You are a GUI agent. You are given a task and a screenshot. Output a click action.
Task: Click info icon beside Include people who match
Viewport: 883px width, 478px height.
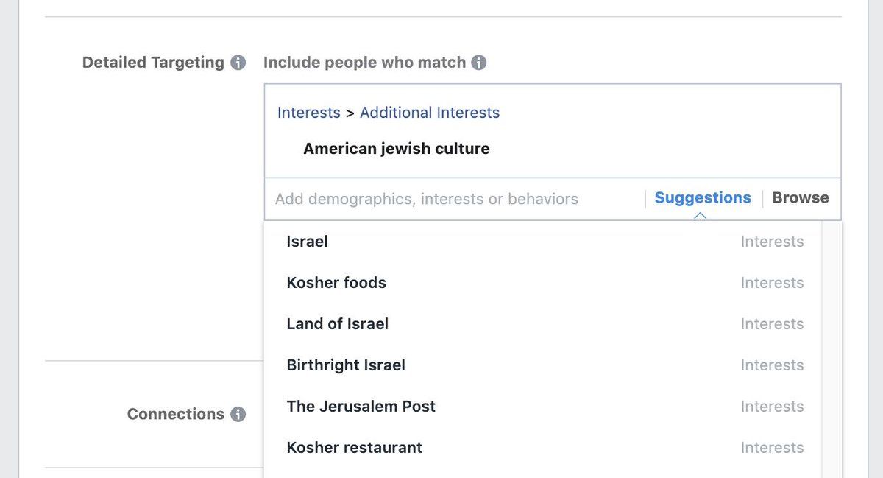(x=479, y=63)
